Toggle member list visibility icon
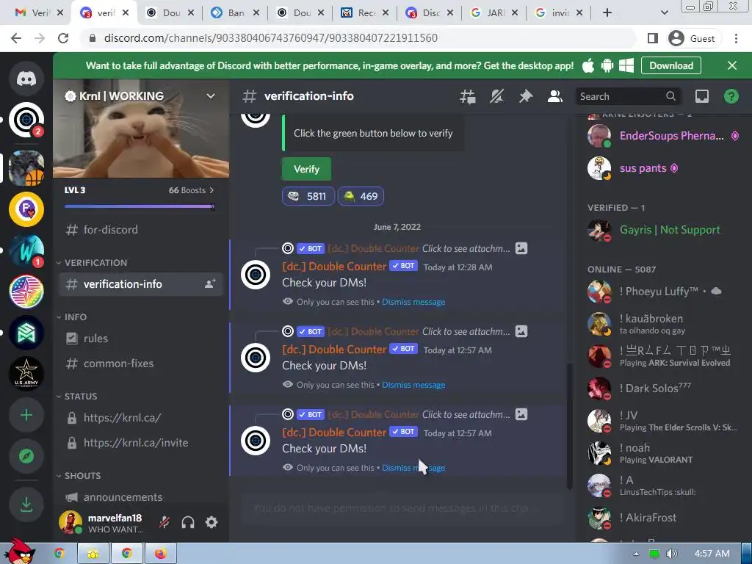 (x=555, y=96)
